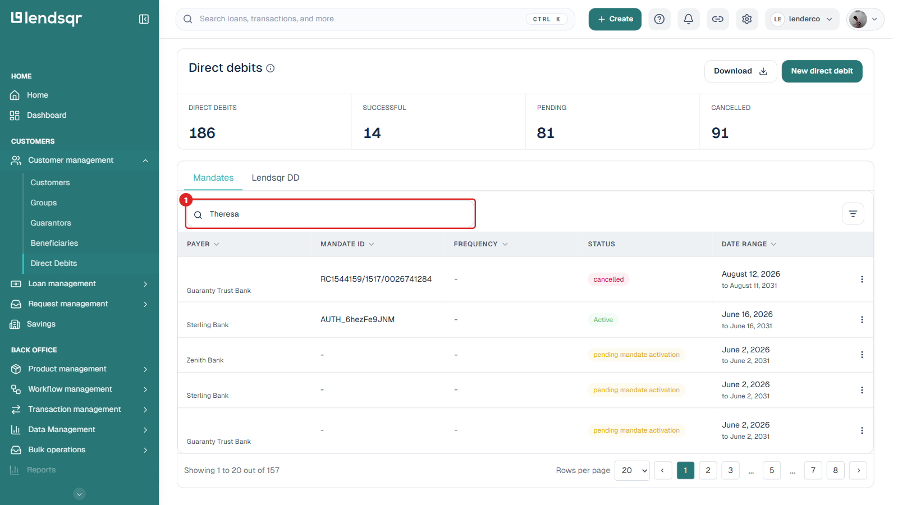
Task: Open kebab menu for Zenith Bank row
Action: (x=862, y=355)
